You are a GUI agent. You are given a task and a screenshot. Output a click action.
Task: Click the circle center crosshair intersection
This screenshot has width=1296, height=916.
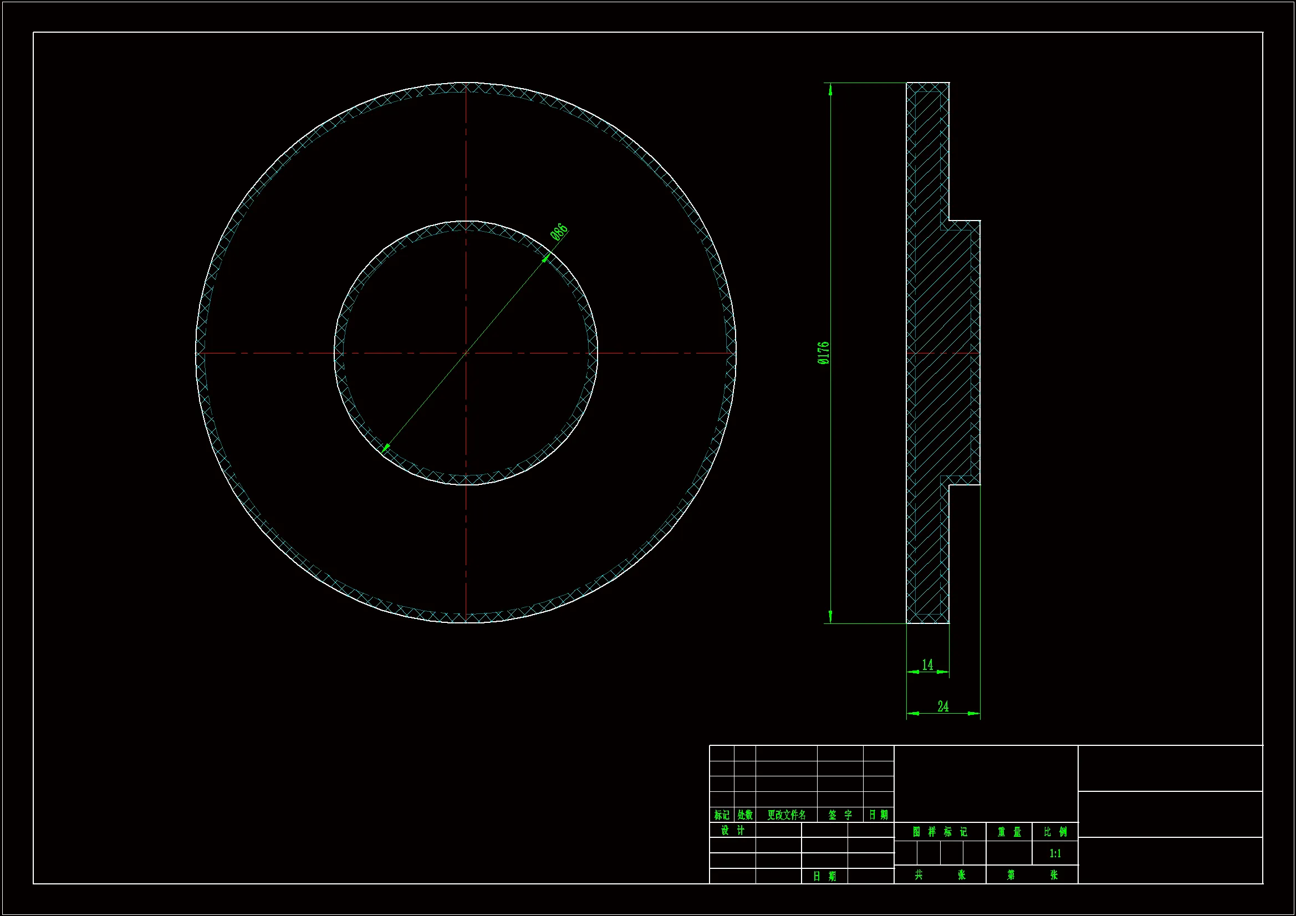click(x=466, y=354)
